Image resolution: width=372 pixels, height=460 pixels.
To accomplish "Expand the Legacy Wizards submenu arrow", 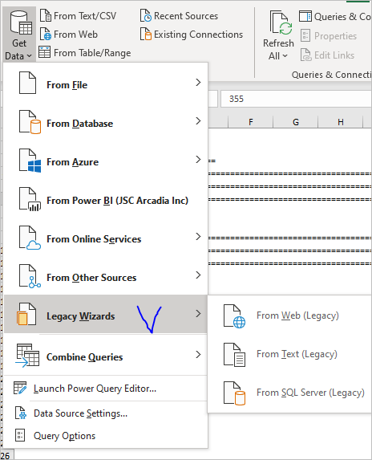I will point(198,314).
